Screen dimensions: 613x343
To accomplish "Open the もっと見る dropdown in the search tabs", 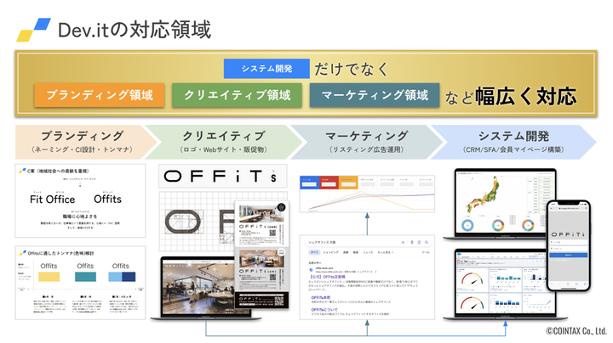I will pyautogui.click(x=386, y=252).
